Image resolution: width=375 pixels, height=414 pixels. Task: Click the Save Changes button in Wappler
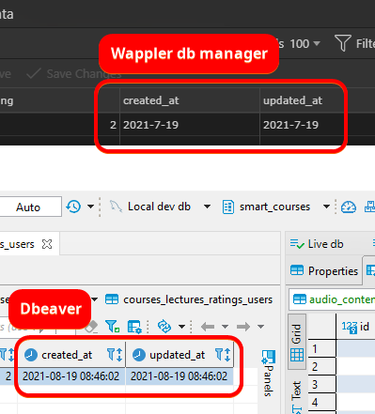click(74, 74)
